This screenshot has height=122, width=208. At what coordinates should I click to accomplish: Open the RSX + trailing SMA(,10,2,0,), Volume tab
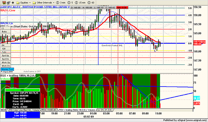(x=77, y=110)
